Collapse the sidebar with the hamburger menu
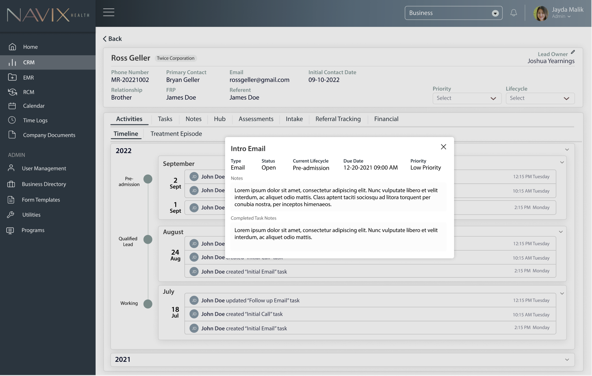 pos(108,12)
